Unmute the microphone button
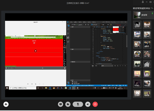 point(78,104)
